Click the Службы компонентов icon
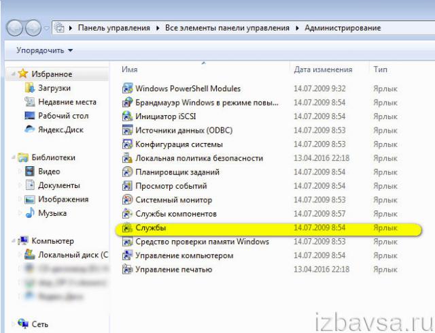 click(127, 213)
